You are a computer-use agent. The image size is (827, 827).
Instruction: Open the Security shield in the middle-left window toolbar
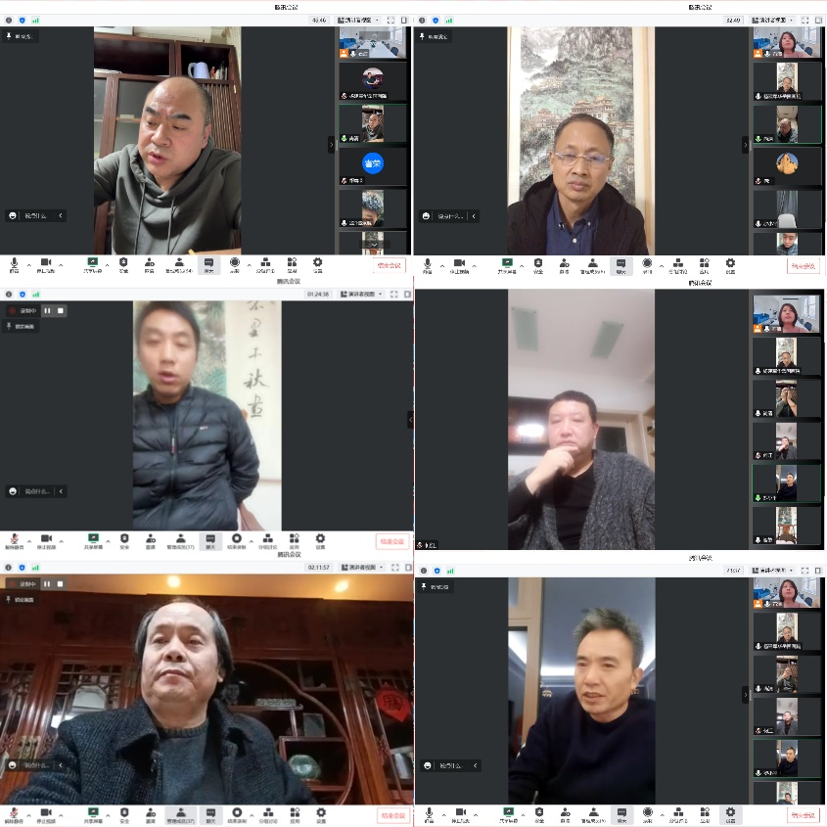click(x=124, y=538)
